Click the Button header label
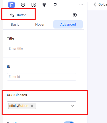 click(22, 15)
